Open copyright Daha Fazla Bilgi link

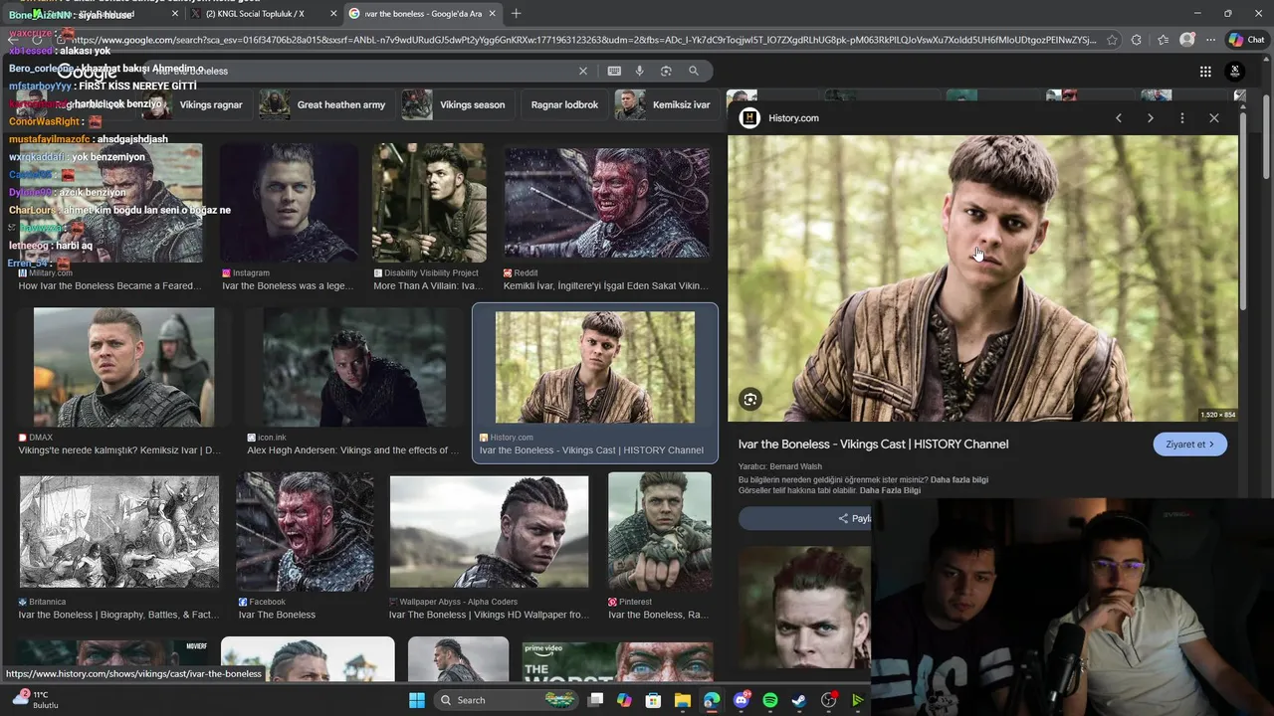tap(890, 490)
